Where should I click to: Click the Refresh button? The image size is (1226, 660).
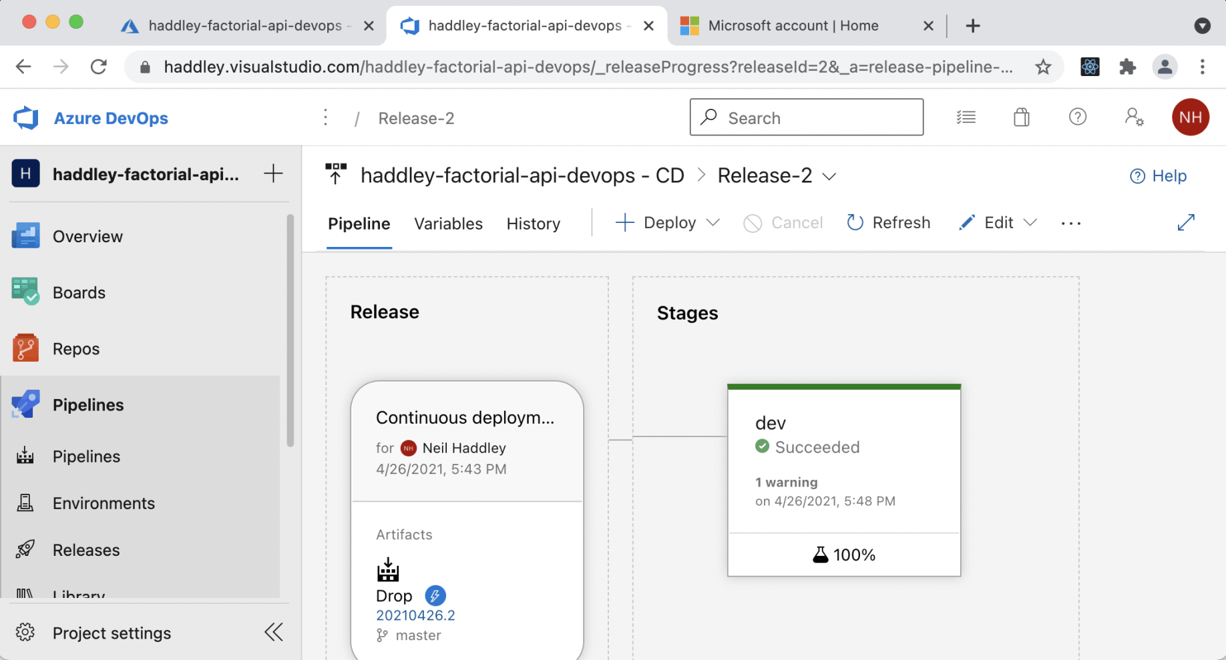pyautogui.click(x=888, y=223)
